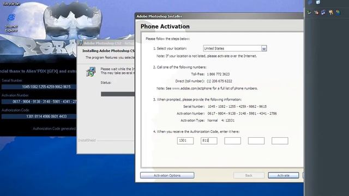Click 'Select your location' label
This screenshot has height=196, width=349.
172,48
